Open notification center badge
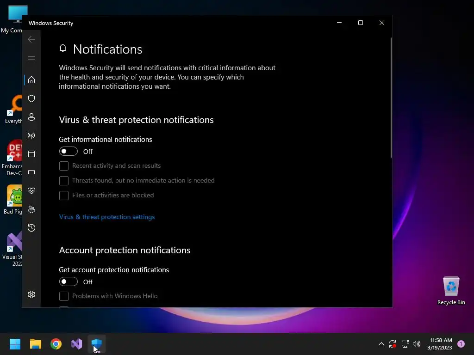Viewport: 474px width, 355px height. point(461,344)
